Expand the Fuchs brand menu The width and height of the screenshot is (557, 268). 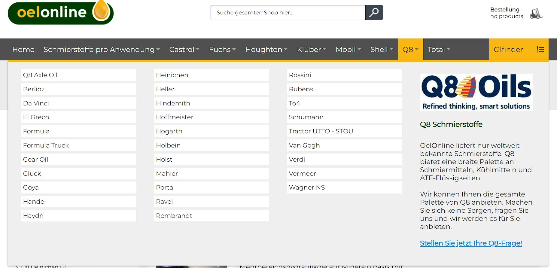click(223, 50)
